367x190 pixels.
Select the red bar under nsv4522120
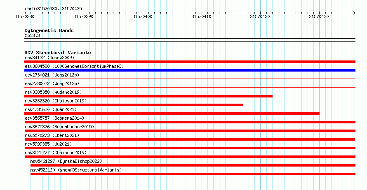193,174
